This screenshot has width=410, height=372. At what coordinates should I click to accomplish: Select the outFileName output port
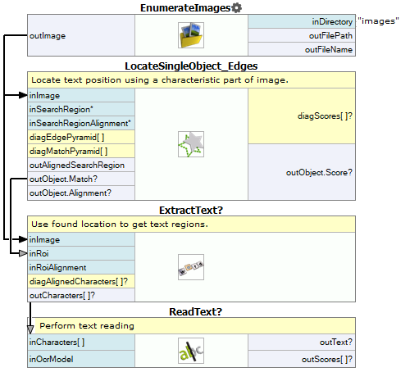pos(302,49)
